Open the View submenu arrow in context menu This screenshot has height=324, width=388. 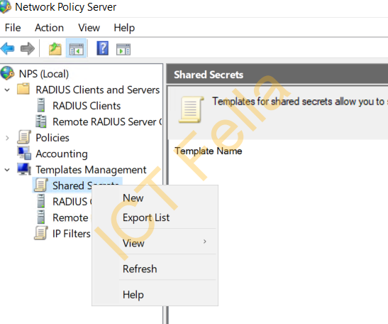click(x=205, y=242)
